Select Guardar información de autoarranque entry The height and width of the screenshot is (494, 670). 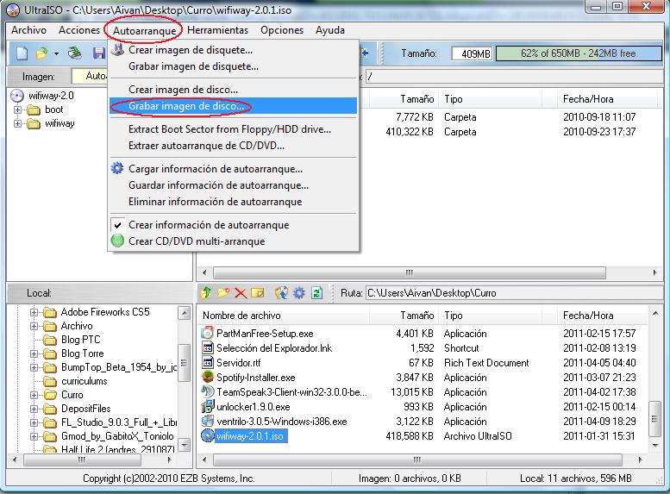point(234,185)
